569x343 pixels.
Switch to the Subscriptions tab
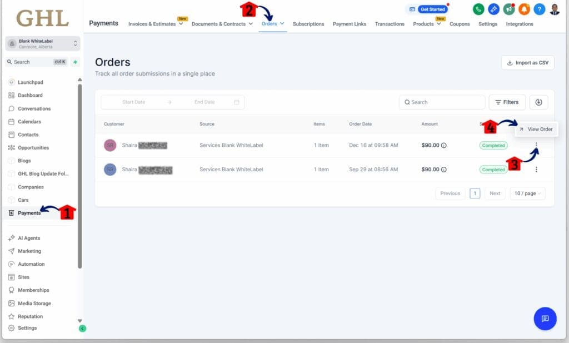click(x=308, y=24)
